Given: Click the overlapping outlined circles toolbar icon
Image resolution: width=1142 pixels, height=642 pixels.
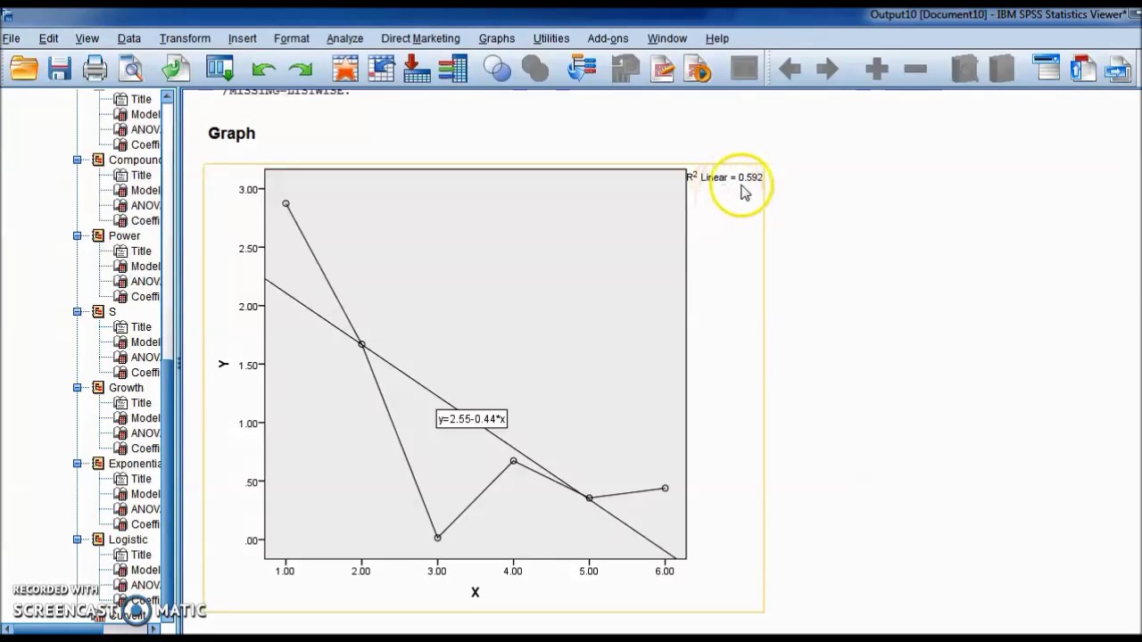Looking at the screenshot, I should [x=497, y=68].
